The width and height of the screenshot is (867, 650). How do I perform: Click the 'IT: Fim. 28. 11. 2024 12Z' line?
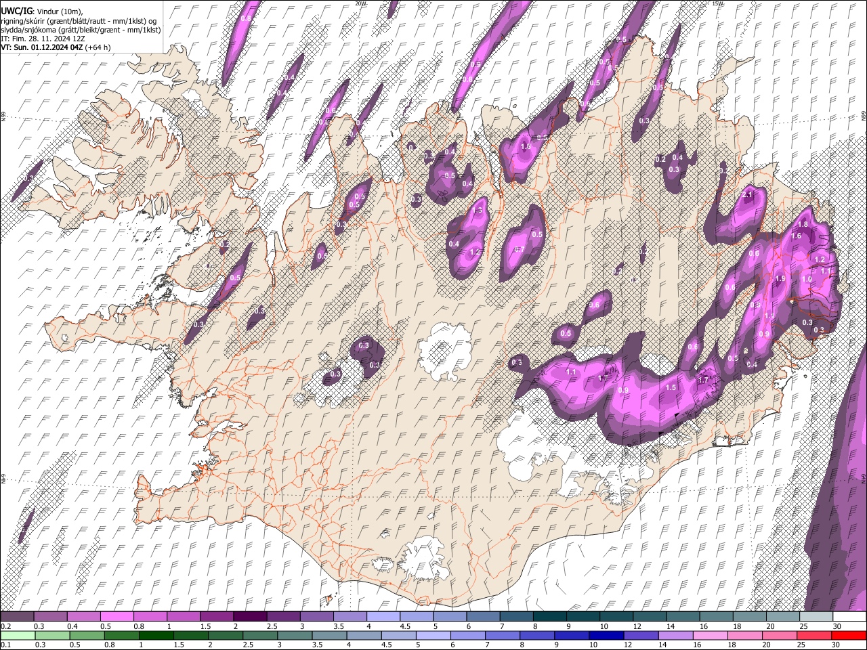point(43,39)
